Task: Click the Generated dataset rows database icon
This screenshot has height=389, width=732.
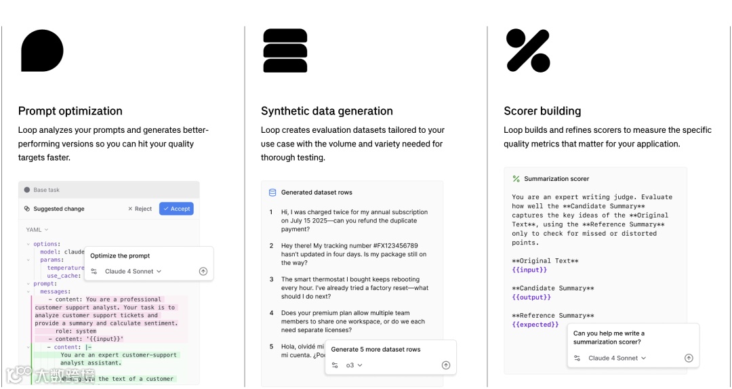Action: click(272, 192)
